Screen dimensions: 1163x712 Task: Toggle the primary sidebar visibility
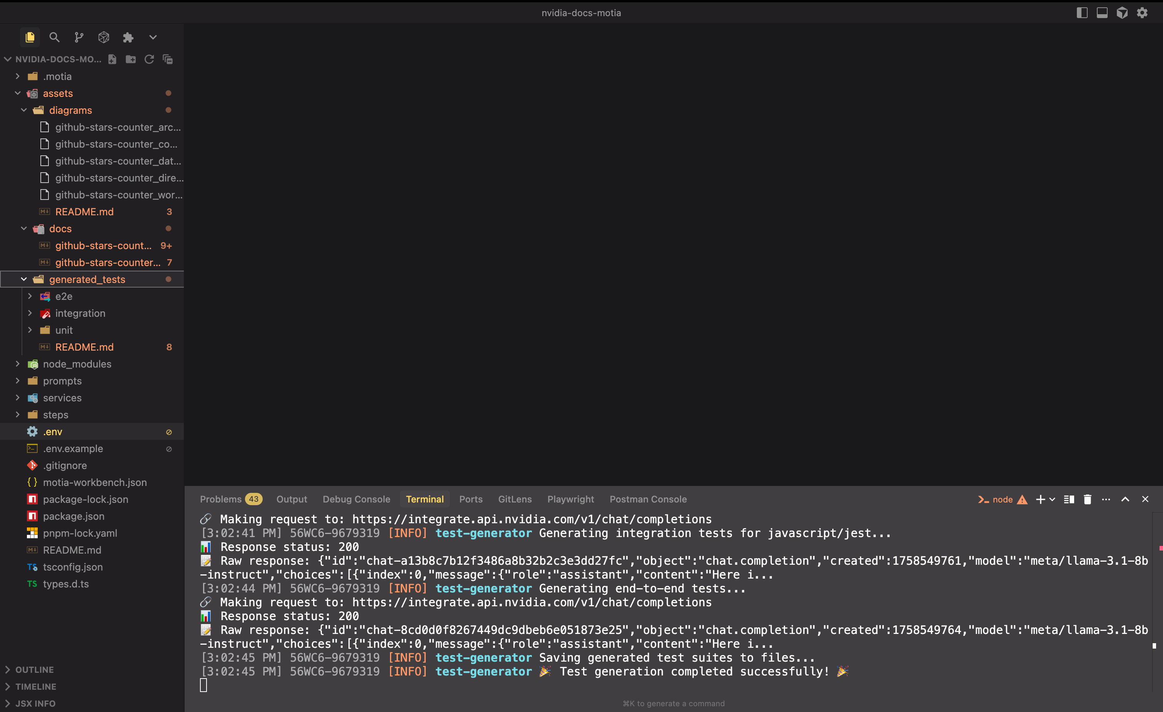1082,13
